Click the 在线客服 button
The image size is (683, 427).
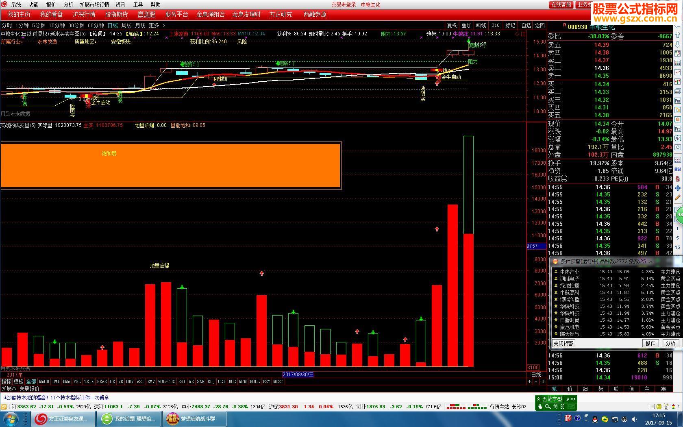coord(561,4)
